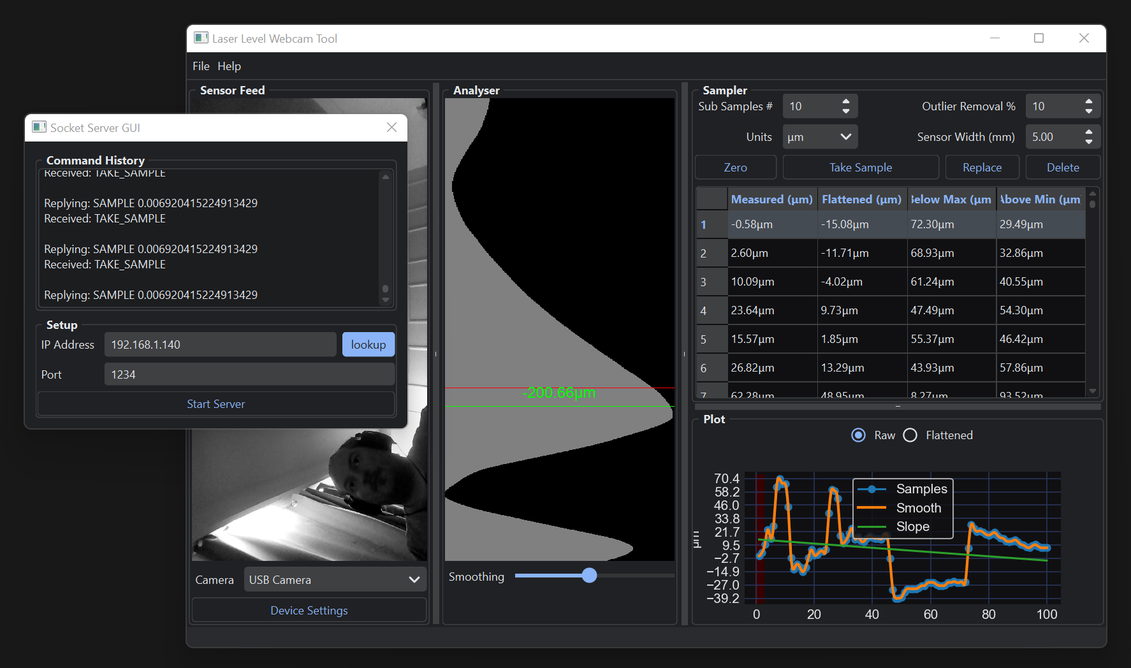Click the webcam image in Sensor Feed

[310, 495]
